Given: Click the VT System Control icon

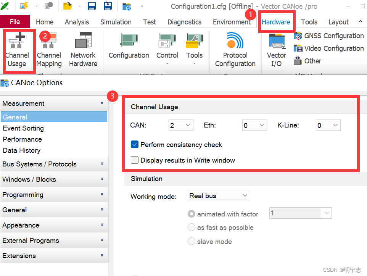Looking at the screenshot, I should pos(167,49).
